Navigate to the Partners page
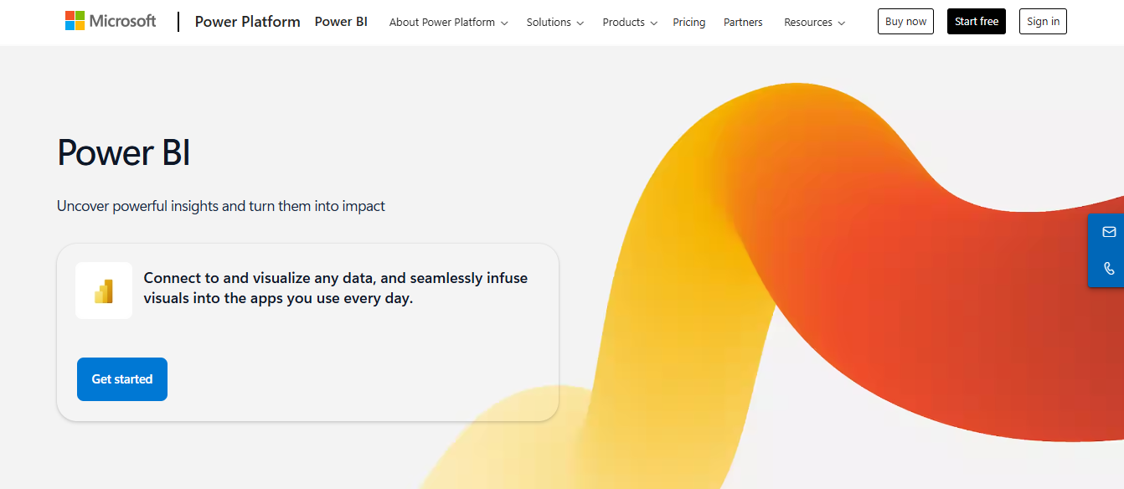Screen dimensions: 1124x489 coord(743,23)
